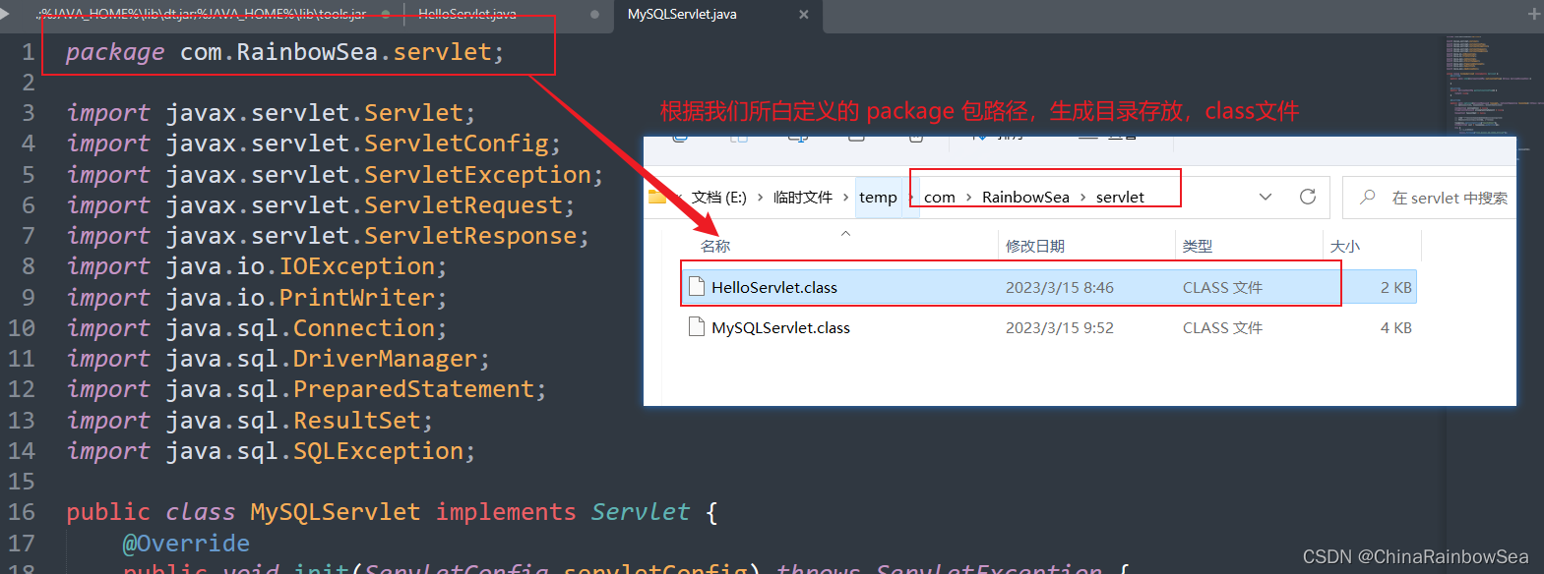Switch to the HelloServlet.java tab

click(467, 15)
